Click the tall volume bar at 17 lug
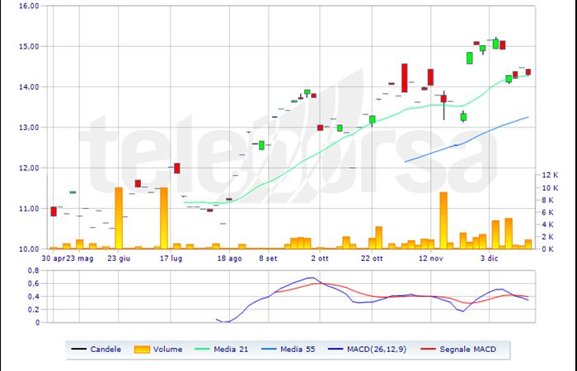 (164, 218)
